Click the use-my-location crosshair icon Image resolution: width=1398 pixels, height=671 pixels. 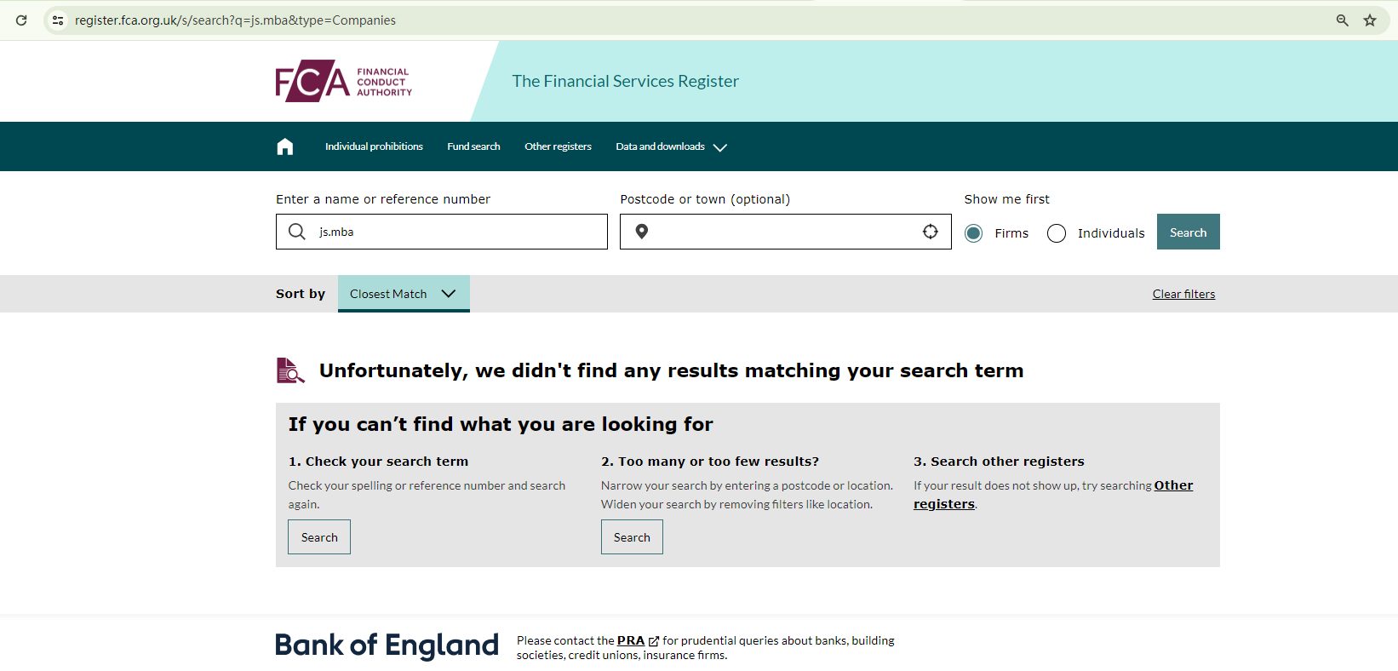(x=931, y=232)
